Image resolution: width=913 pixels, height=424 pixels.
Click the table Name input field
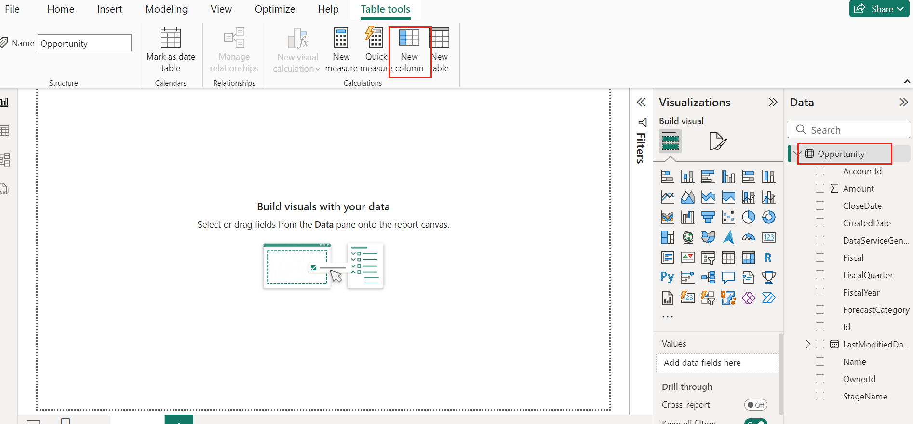84,43
